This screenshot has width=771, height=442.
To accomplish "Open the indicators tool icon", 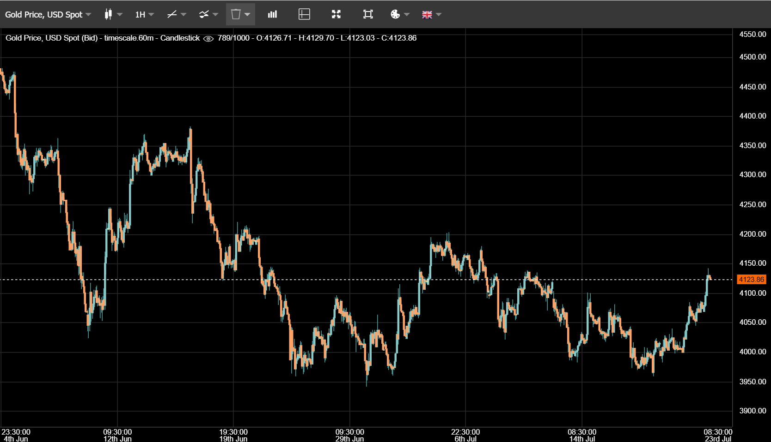I will (204, 14).
